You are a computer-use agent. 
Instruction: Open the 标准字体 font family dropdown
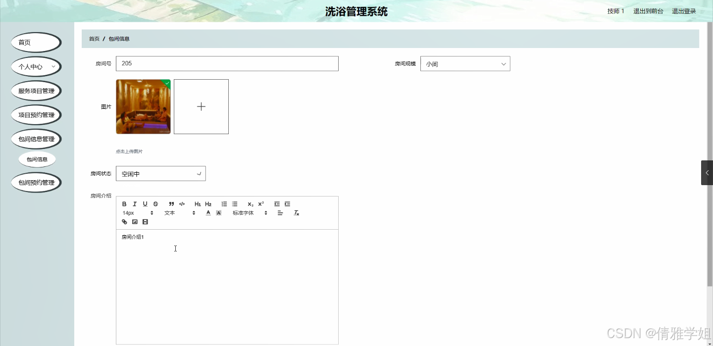point(250,213)
